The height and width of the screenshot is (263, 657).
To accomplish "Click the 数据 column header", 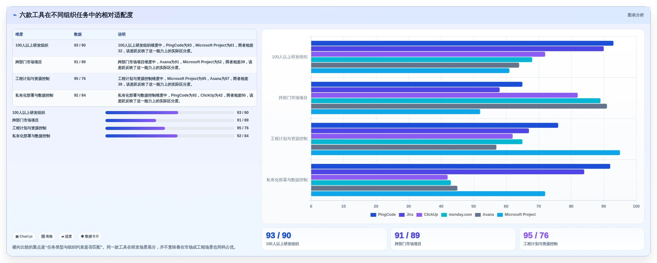I will 78,34.
